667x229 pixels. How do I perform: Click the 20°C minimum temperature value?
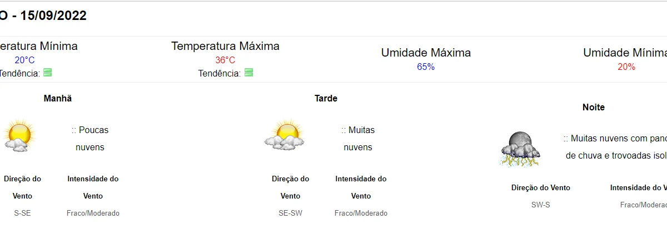pyautogui.click(x=24, y=60)
